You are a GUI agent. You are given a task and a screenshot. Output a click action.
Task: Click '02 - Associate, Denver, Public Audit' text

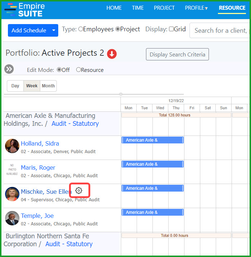pos(58,151)
